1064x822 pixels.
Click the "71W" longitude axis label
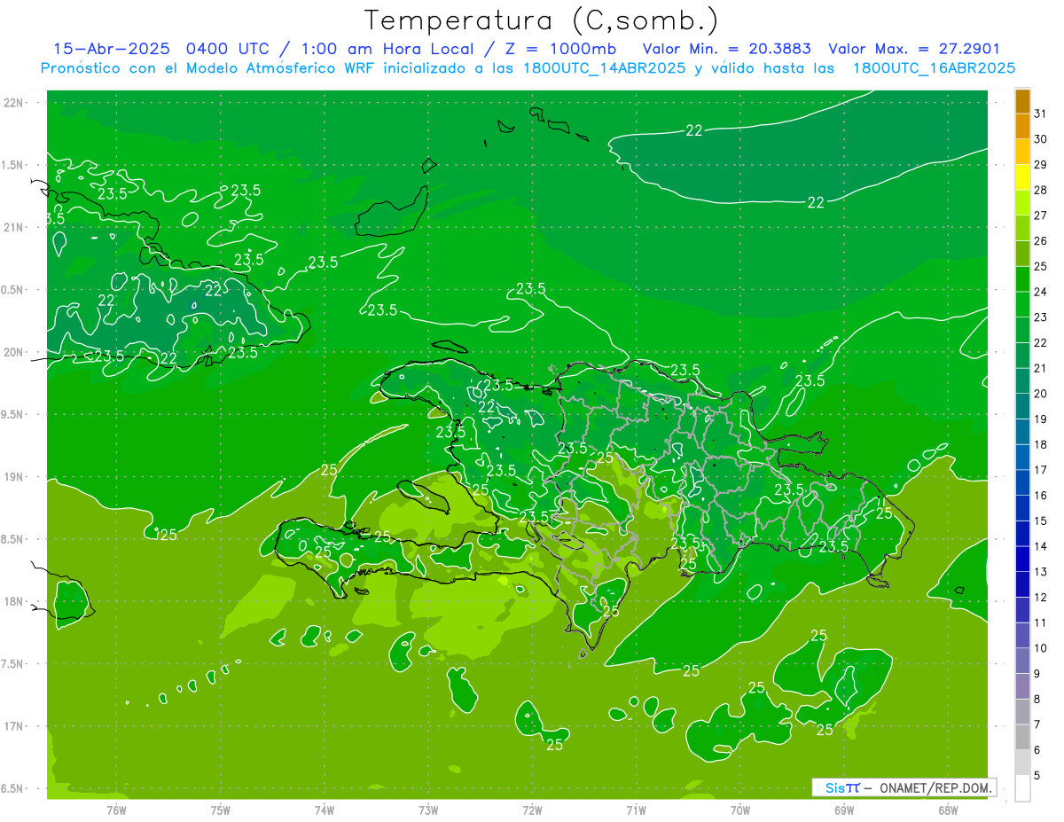[x=636, y=810]
